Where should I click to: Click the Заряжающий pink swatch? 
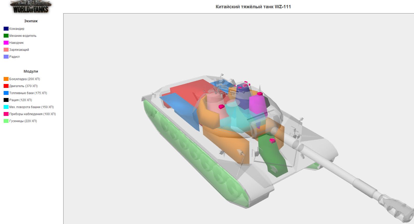[x=6, y=50]
